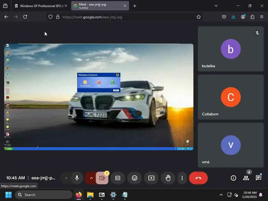The width and height of the screenshot is (268, 201).
Task: Click butelka's muted microphone indicator
Action: coord(257,33)
